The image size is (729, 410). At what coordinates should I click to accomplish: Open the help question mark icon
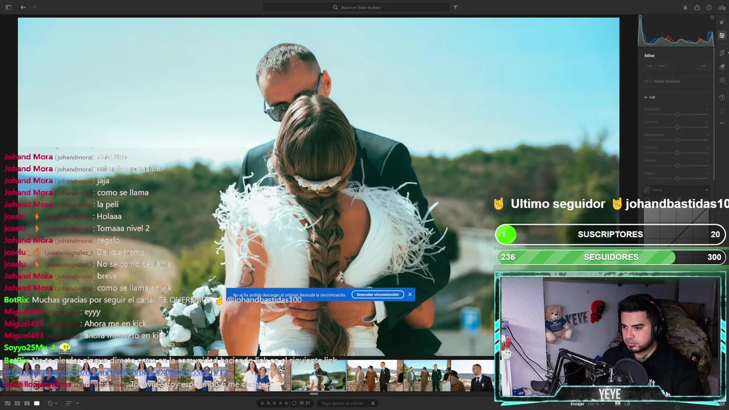tap(709, 7)
